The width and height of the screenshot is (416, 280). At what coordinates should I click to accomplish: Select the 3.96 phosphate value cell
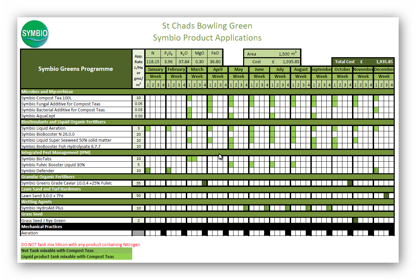168,62
